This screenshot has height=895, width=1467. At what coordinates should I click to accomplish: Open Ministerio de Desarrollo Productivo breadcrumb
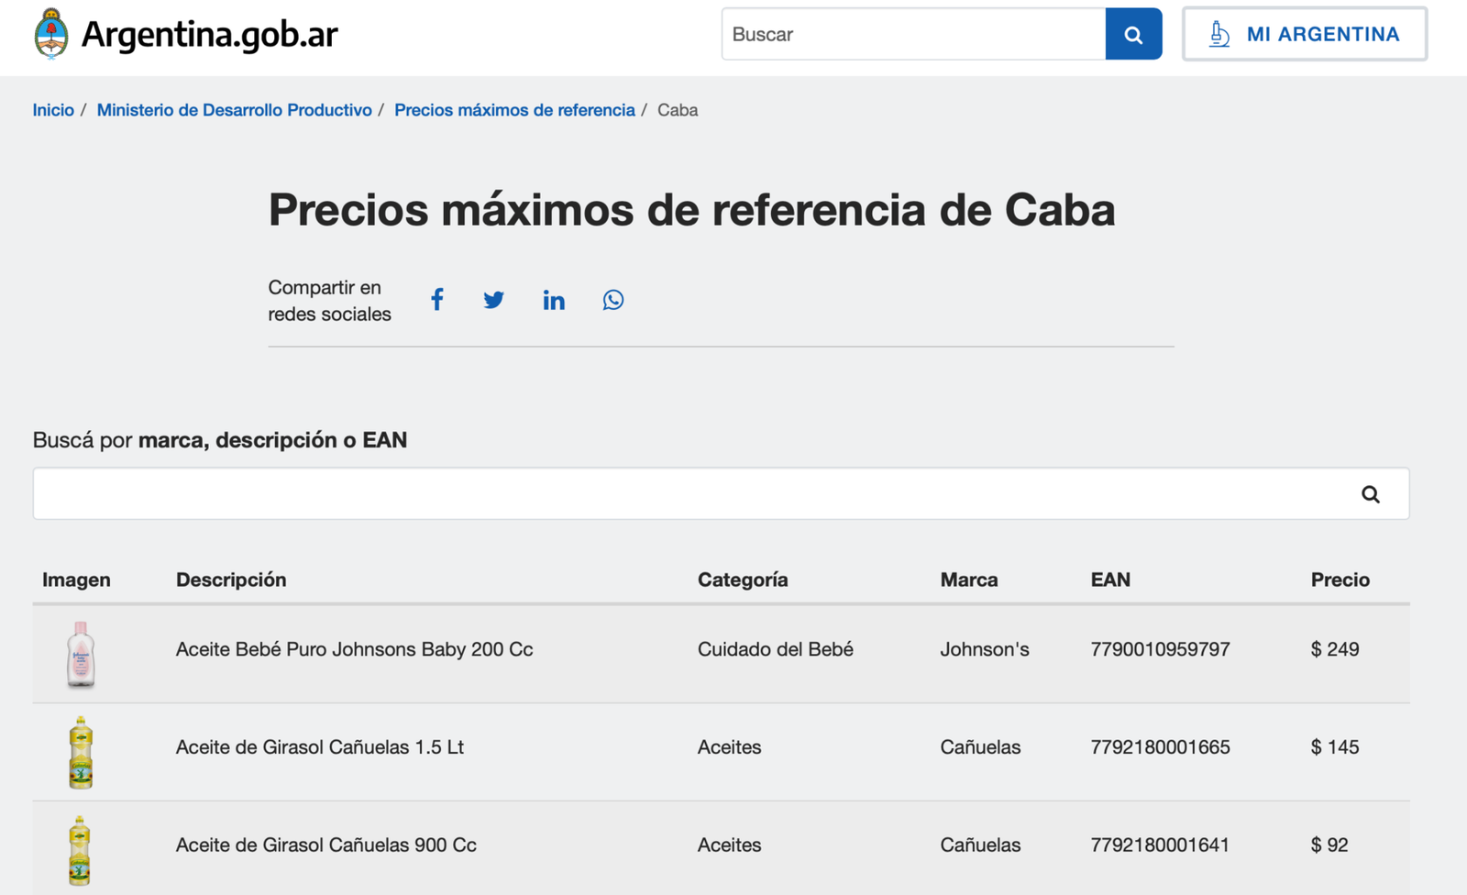coord(235,110)
